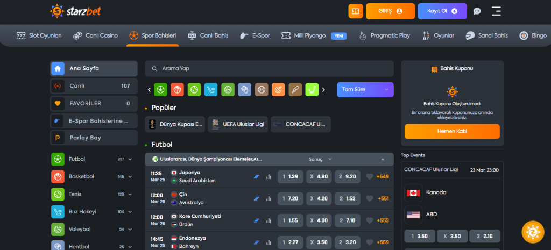Viewport: 551px width, 250px height.
Task: Open the Pragmatic Play tab
Action: pos(384,35)
